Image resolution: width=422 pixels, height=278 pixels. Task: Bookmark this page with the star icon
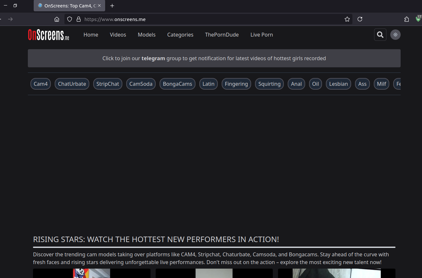pos(347,19)
